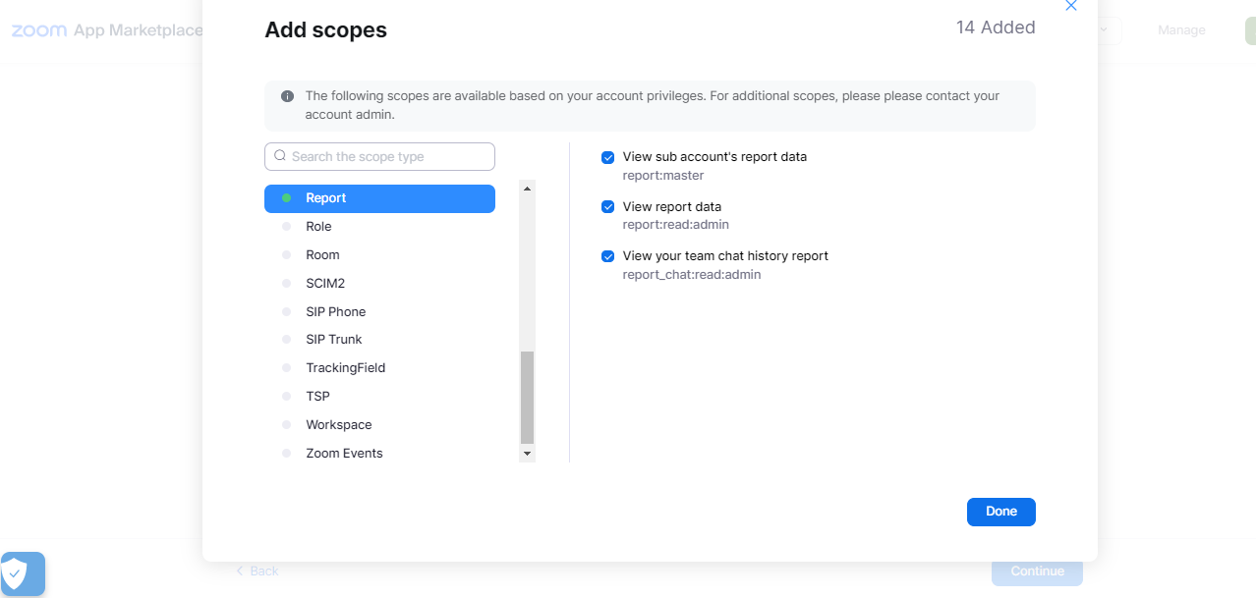This screenshot has height=598, width=1256.
Task: Click the Done button
Action: point(1000,512)
